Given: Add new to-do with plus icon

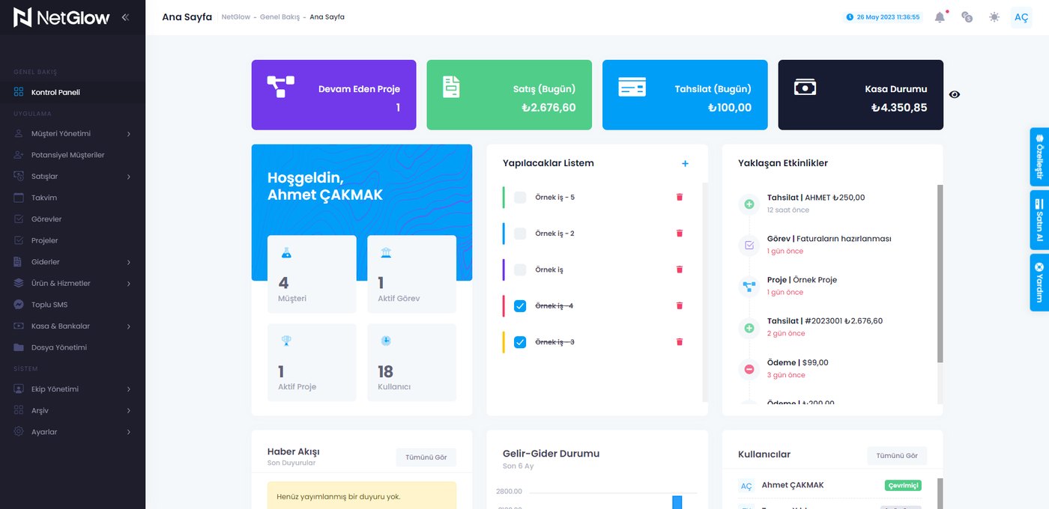Looking at the screenshot, I should [685, 163].
